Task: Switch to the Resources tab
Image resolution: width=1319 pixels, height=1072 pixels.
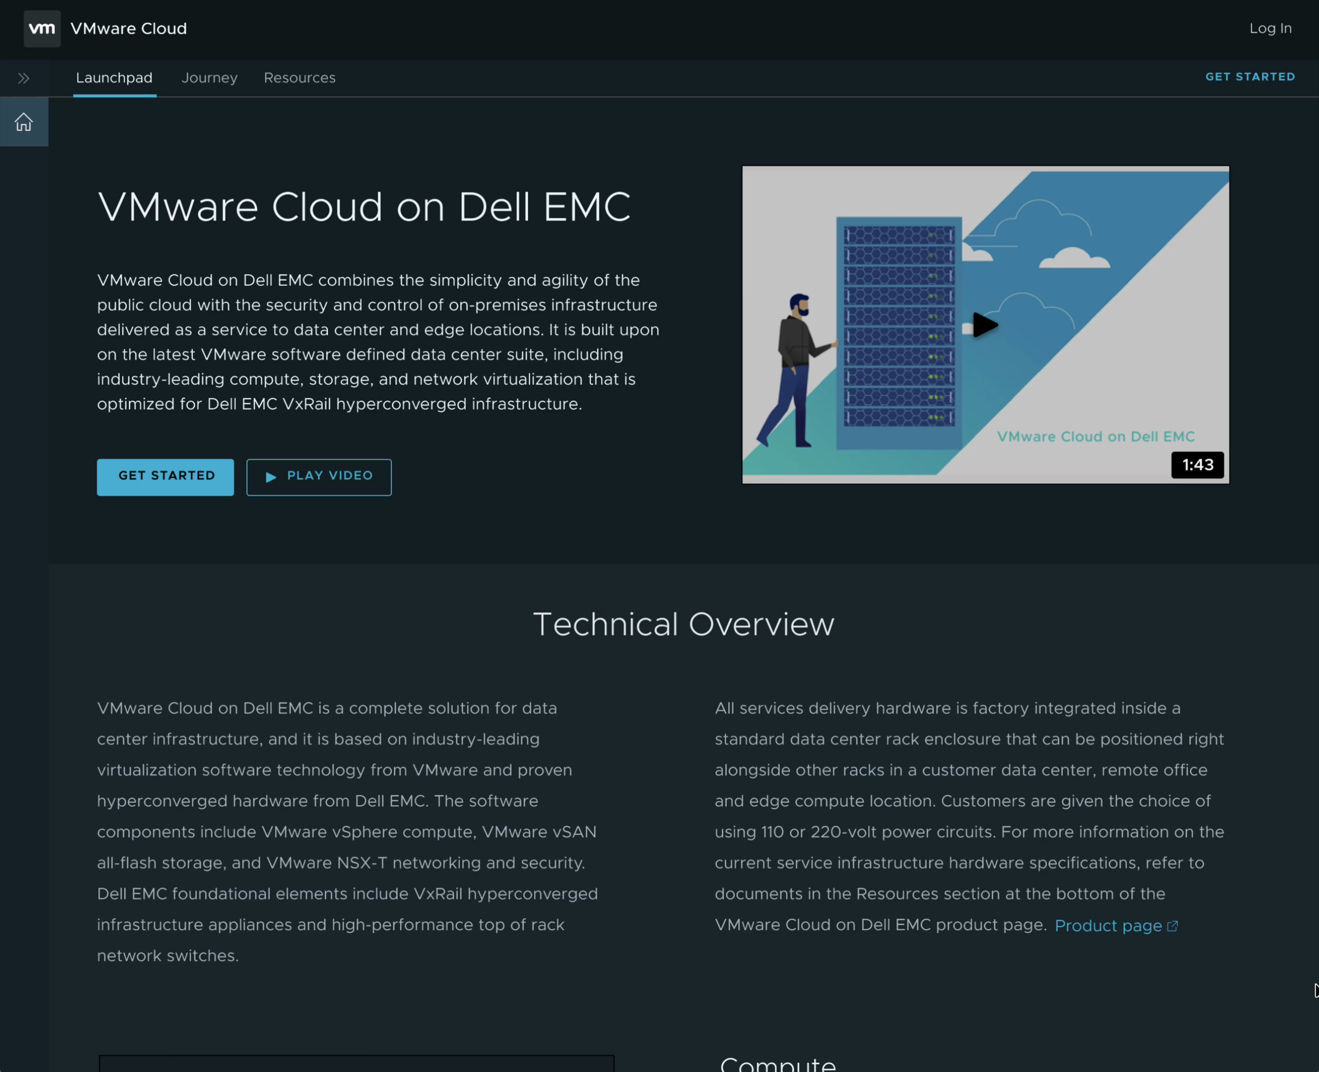Action: pyautogui.click(x=300, y=78)
